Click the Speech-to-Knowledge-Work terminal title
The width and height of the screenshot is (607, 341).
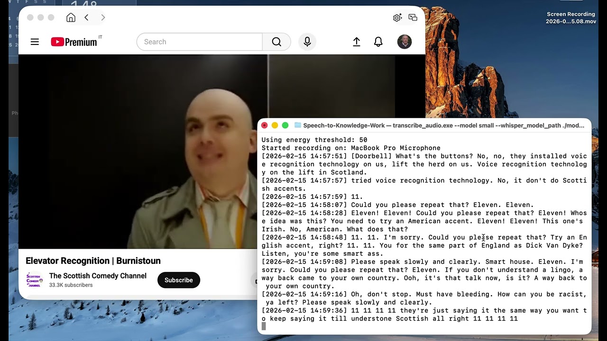click(x=444, y=126)
